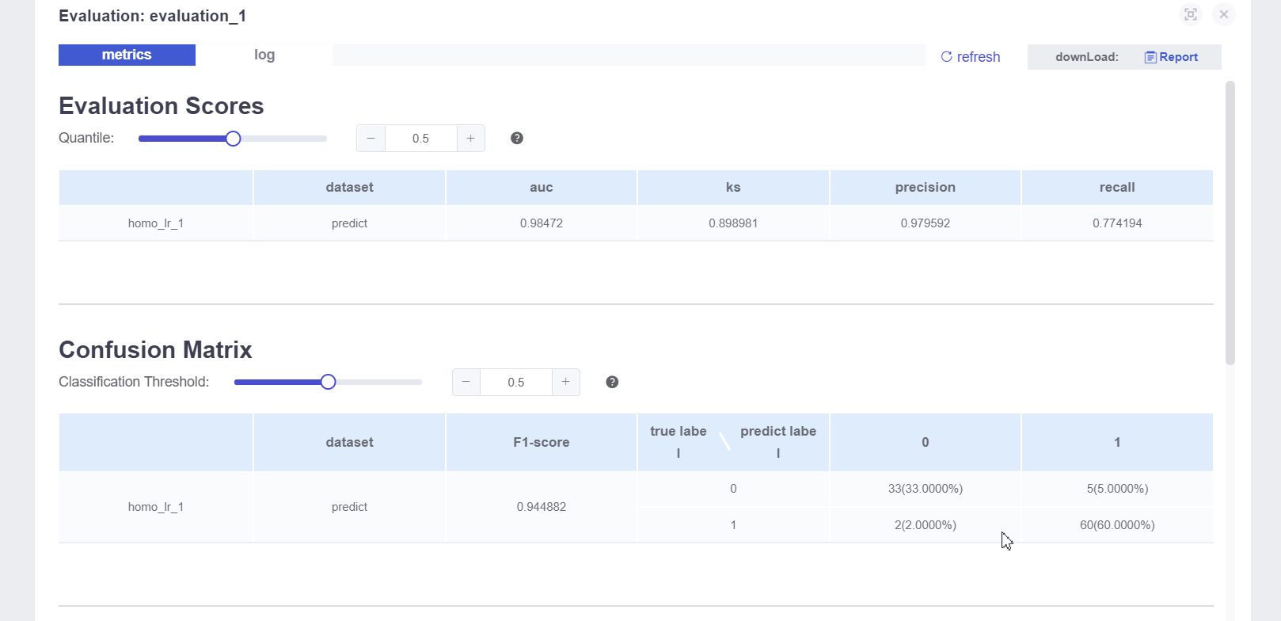Click the auc column header
This screenshot has height=621, width=1281.
click(x=542, y=188)
